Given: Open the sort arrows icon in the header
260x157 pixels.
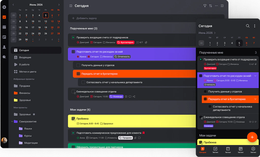Looking at the screenshot, I should (210, 6).
